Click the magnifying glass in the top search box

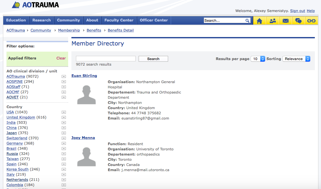coord(248,20)
